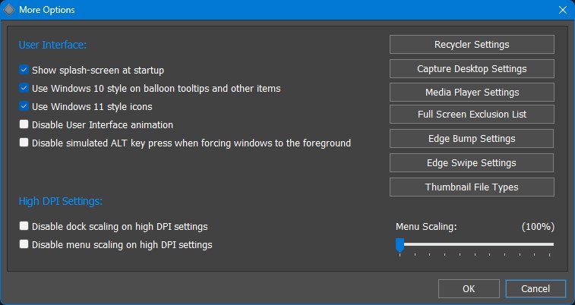The width and height of the screenshot is (575, 305).
Task: Click the Menu Scaling slider track midpoint
Action: click(x=475, y=244)
